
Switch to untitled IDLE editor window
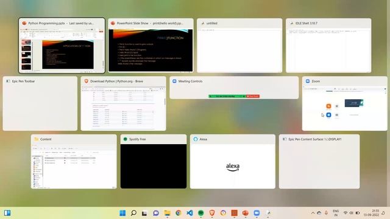tap(239, 46)
